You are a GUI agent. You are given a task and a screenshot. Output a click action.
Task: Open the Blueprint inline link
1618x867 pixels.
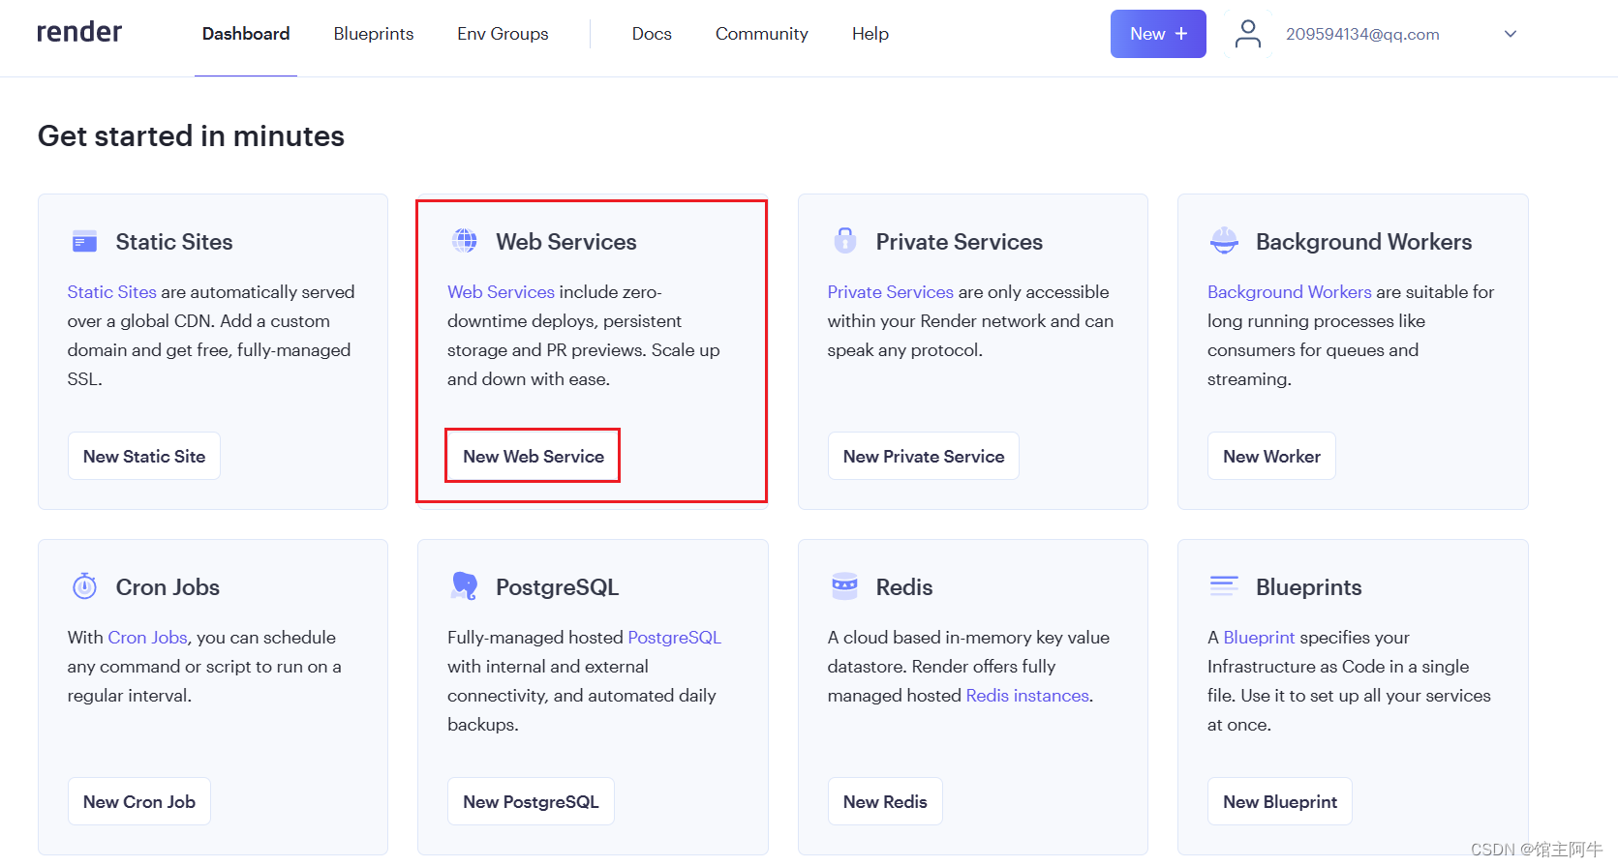(1259, 637)
